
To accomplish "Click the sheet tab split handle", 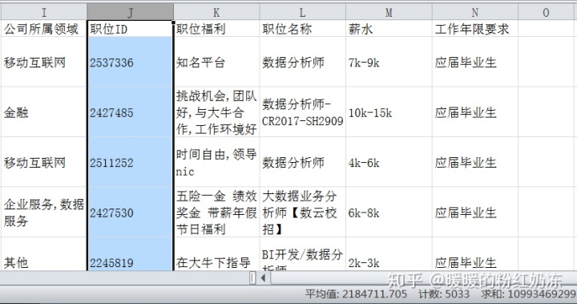I will pos(252,278).
